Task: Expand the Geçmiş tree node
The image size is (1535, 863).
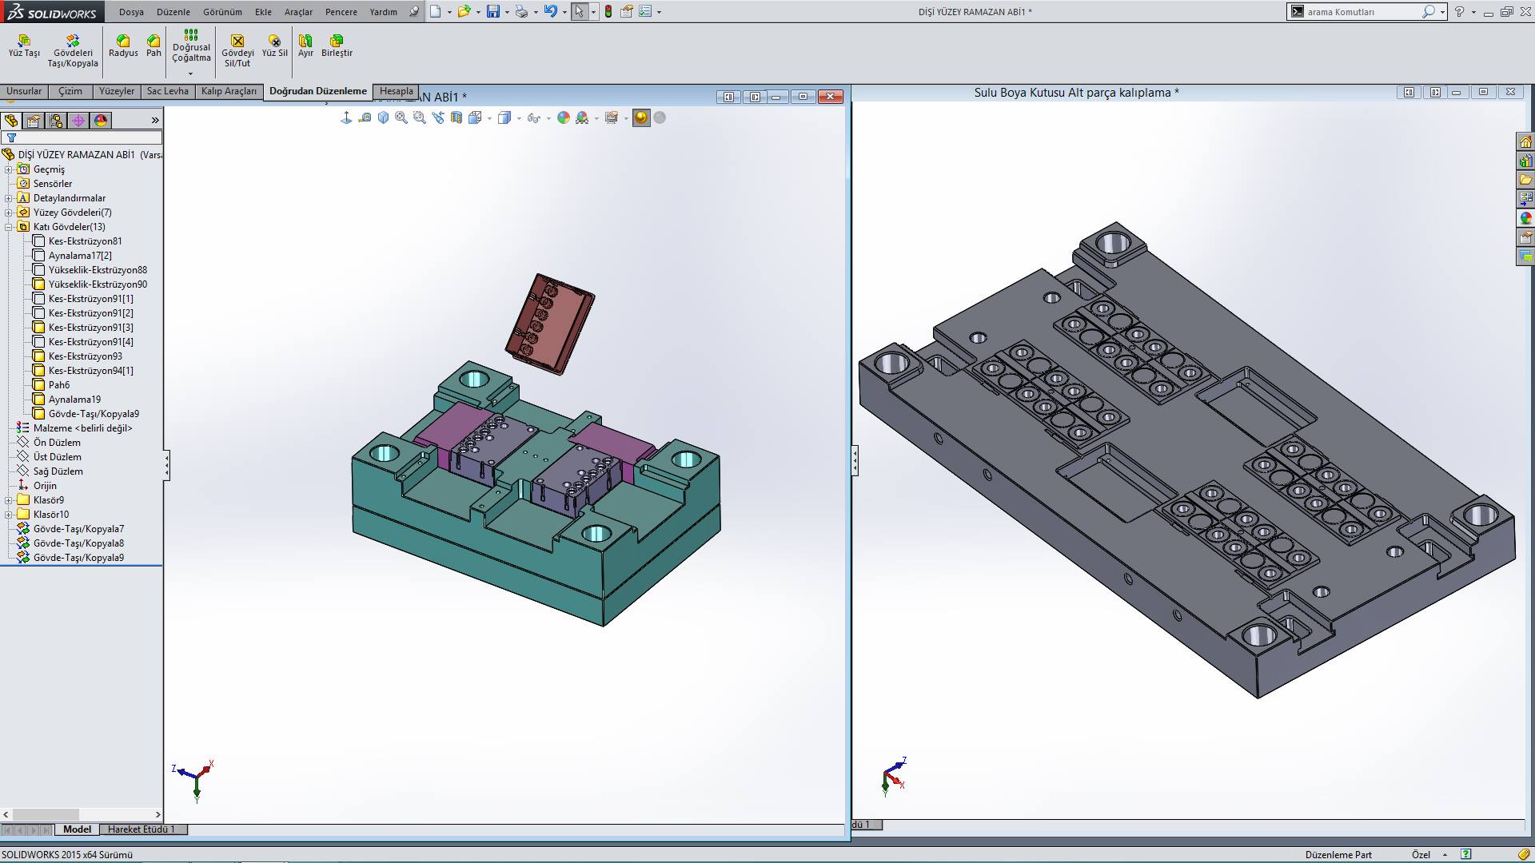Action: click(x=9, y=169)
